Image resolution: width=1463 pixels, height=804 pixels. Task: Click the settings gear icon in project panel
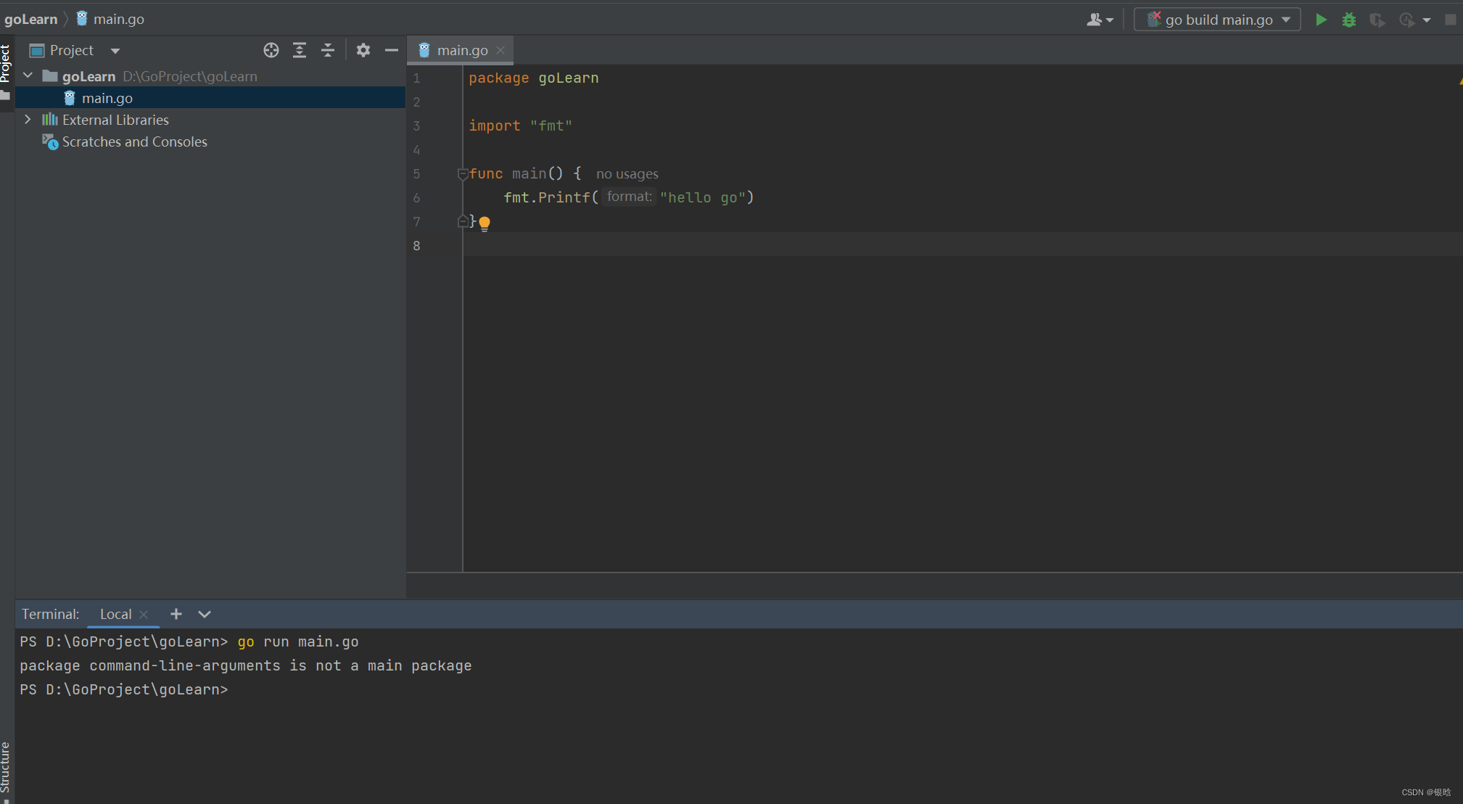pos(361,49)
